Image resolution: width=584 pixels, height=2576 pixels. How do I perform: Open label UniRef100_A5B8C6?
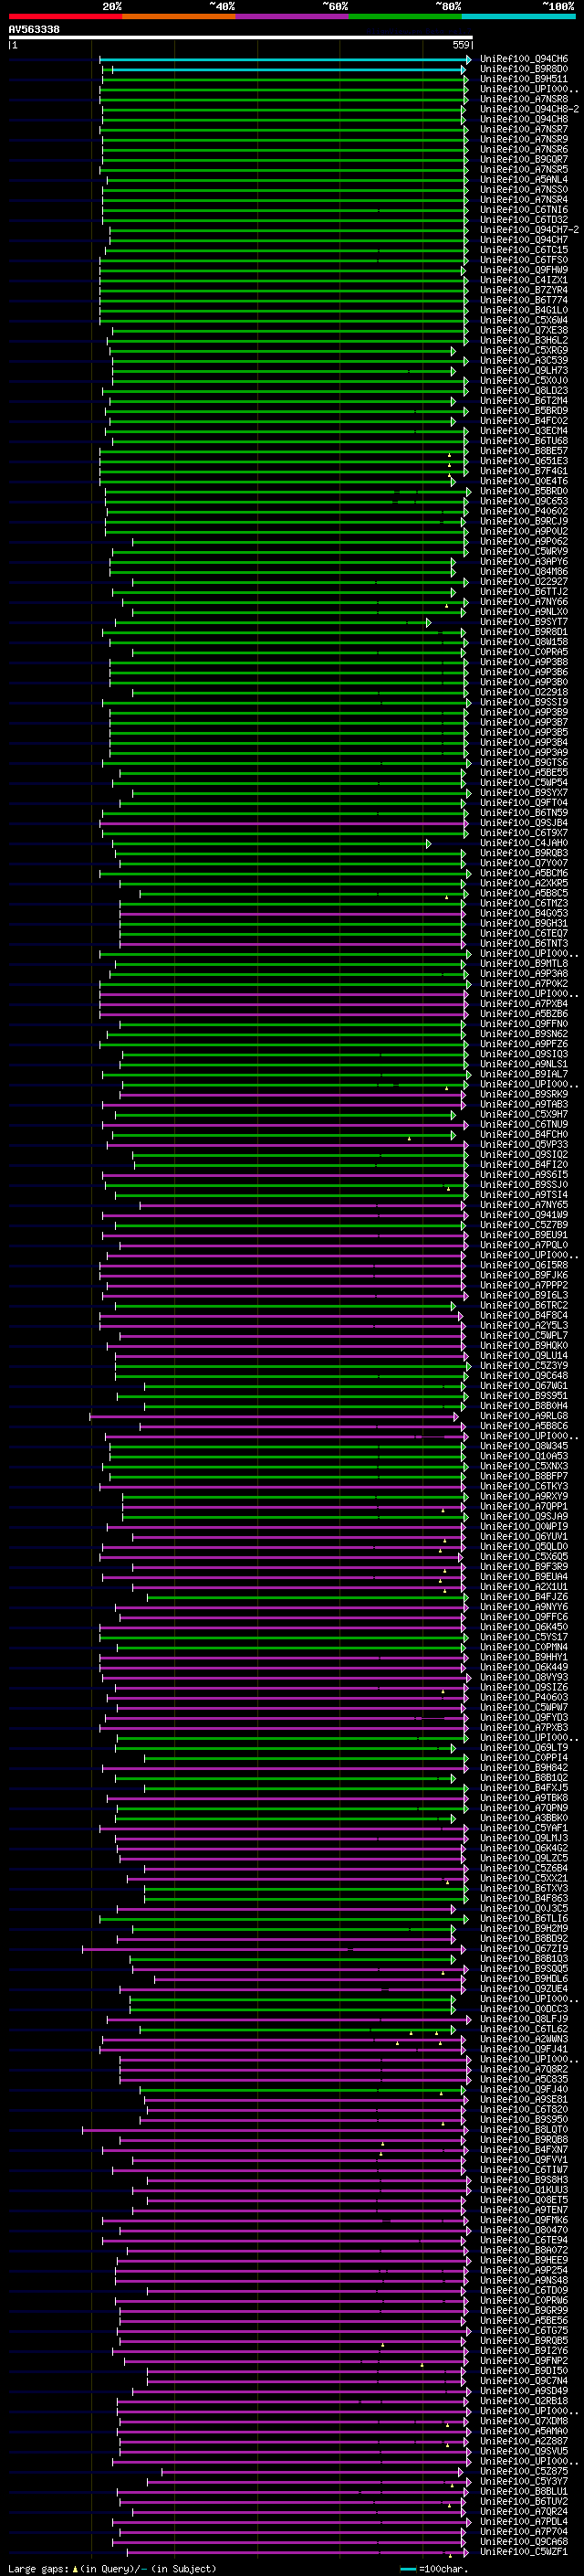[524, 1426]
